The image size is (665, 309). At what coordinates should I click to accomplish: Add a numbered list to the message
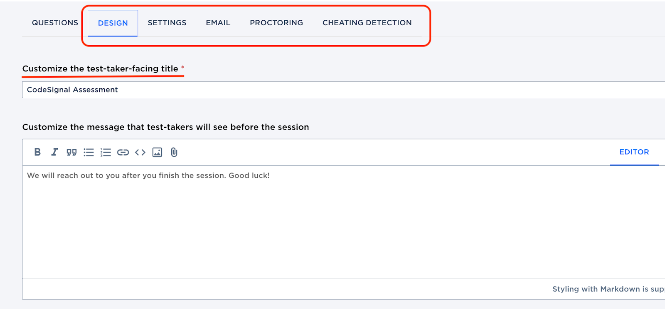106,152
